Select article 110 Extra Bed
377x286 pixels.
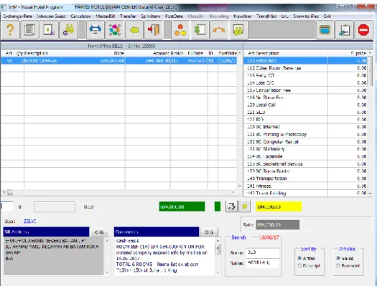[306, 61]
